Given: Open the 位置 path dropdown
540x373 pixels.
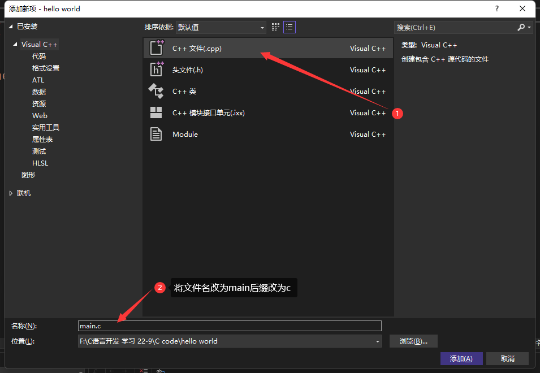Looking at the screenshot, I should click(x=377, y=341).
